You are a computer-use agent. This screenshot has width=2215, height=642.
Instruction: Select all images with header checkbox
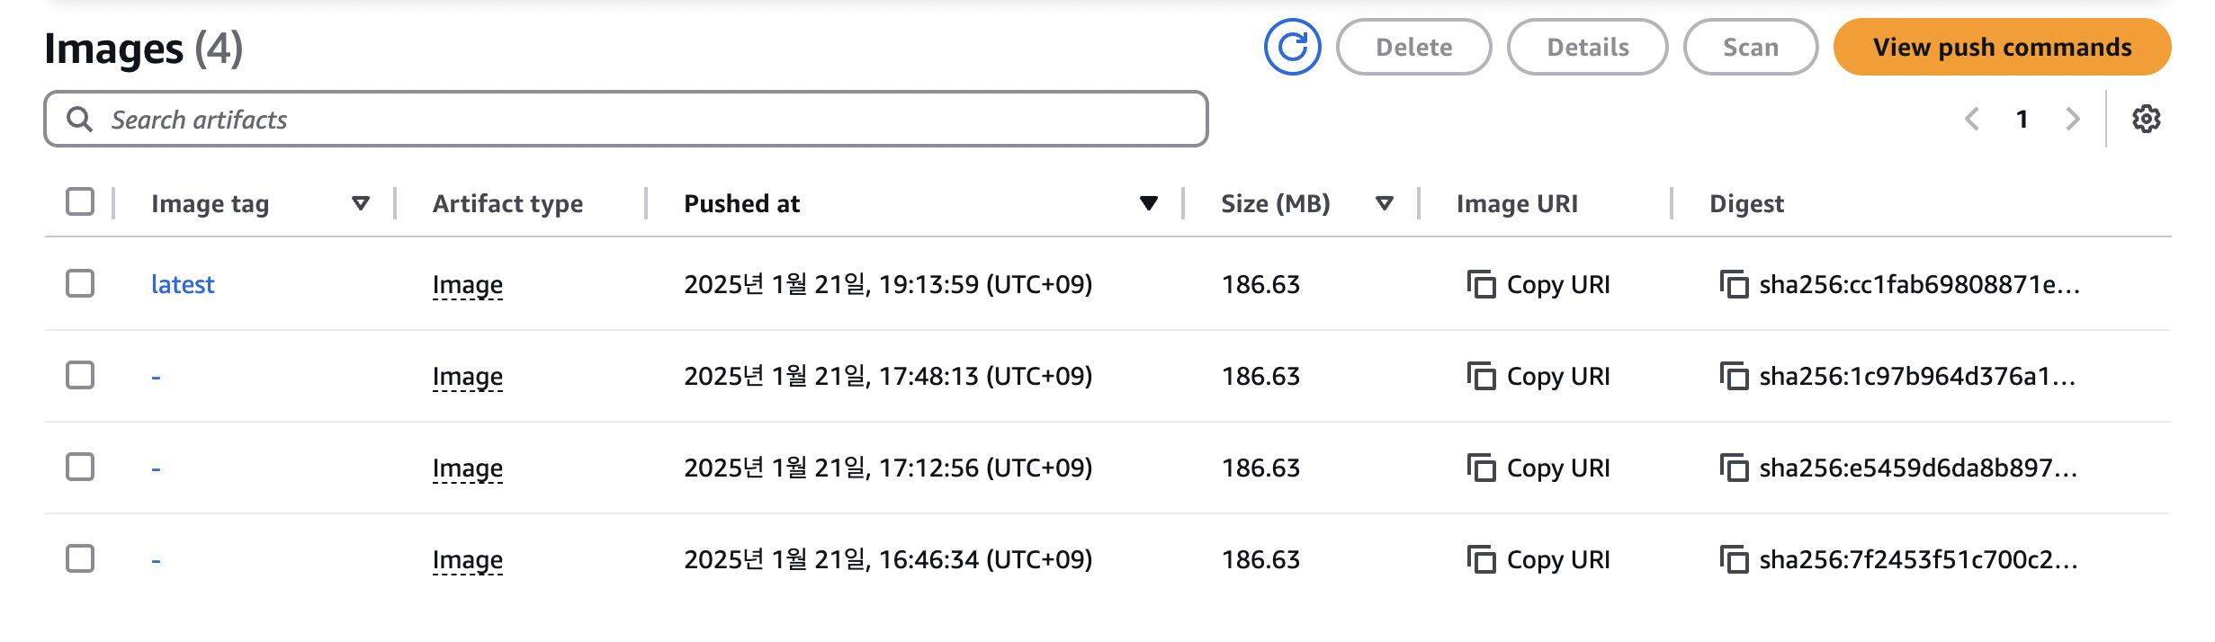(x=80, y=202)
